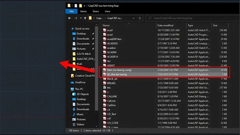Click the file icon of ACADISO
240x135 pixels.
(x=105, y=44)
